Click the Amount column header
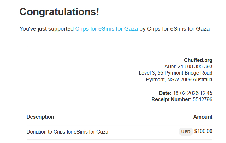 pyautogui.click(x=203, y=117)
